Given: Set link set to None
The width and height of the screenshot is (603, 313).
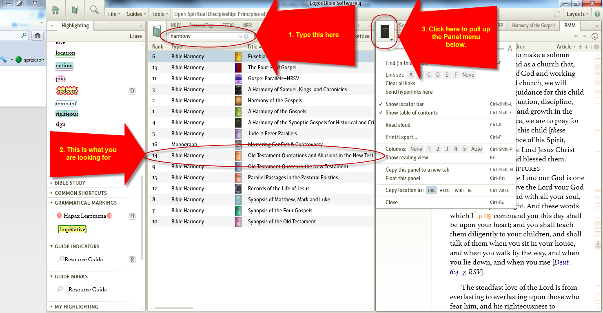Looking at the screenshot, I should 468,75.
